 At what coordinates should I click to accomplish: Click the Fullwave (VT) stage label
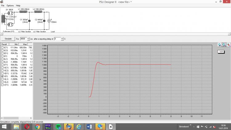[x=9, y=31]
